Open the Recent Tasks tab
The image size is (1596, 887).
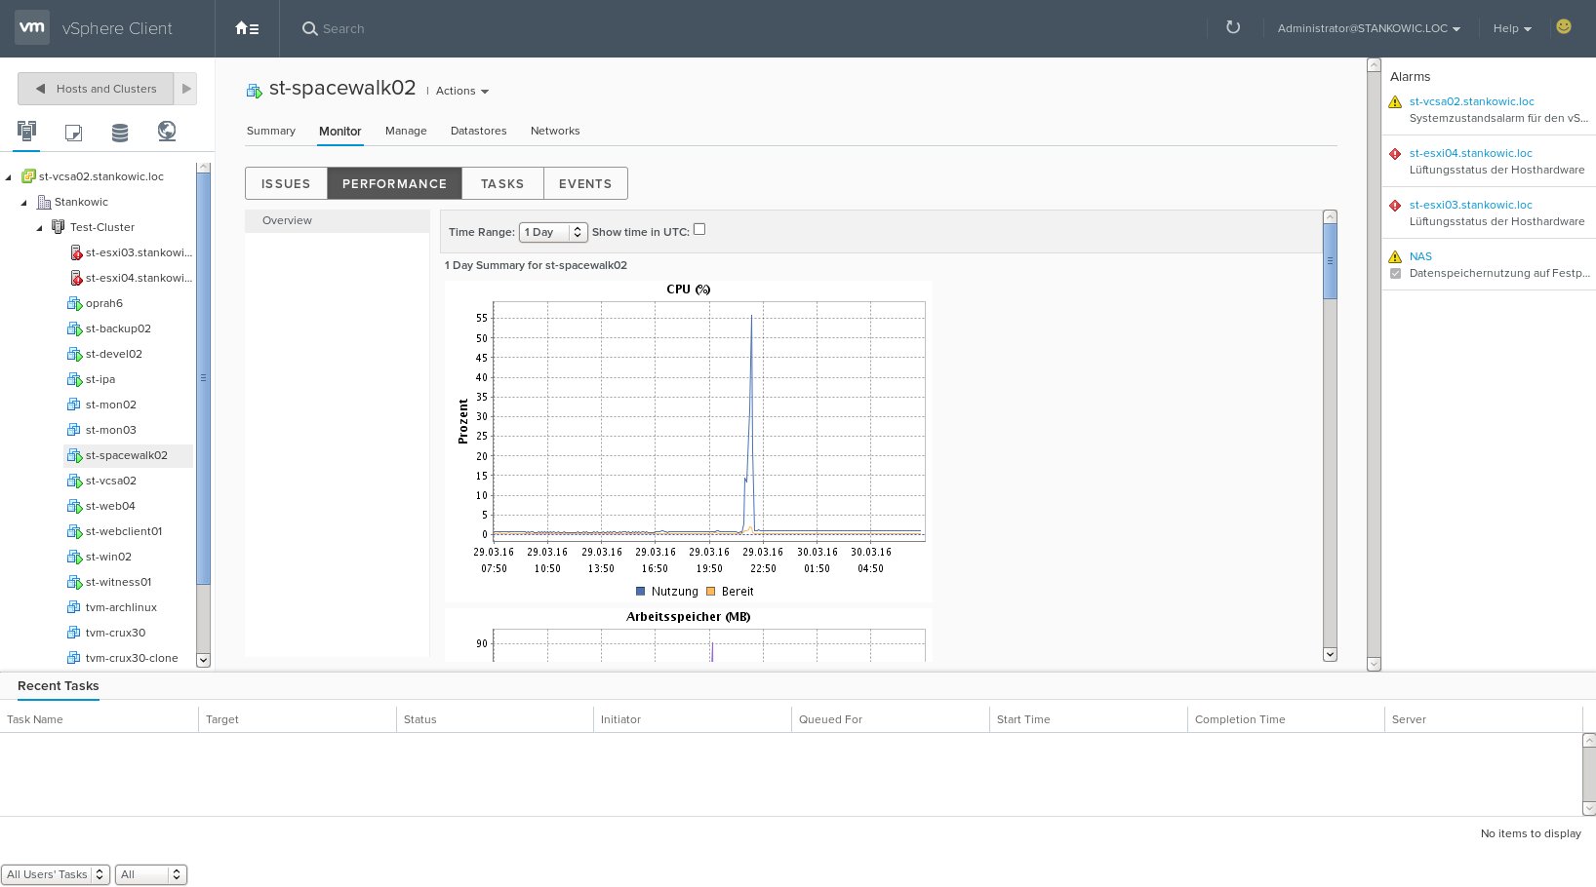(x=58, y=686)
